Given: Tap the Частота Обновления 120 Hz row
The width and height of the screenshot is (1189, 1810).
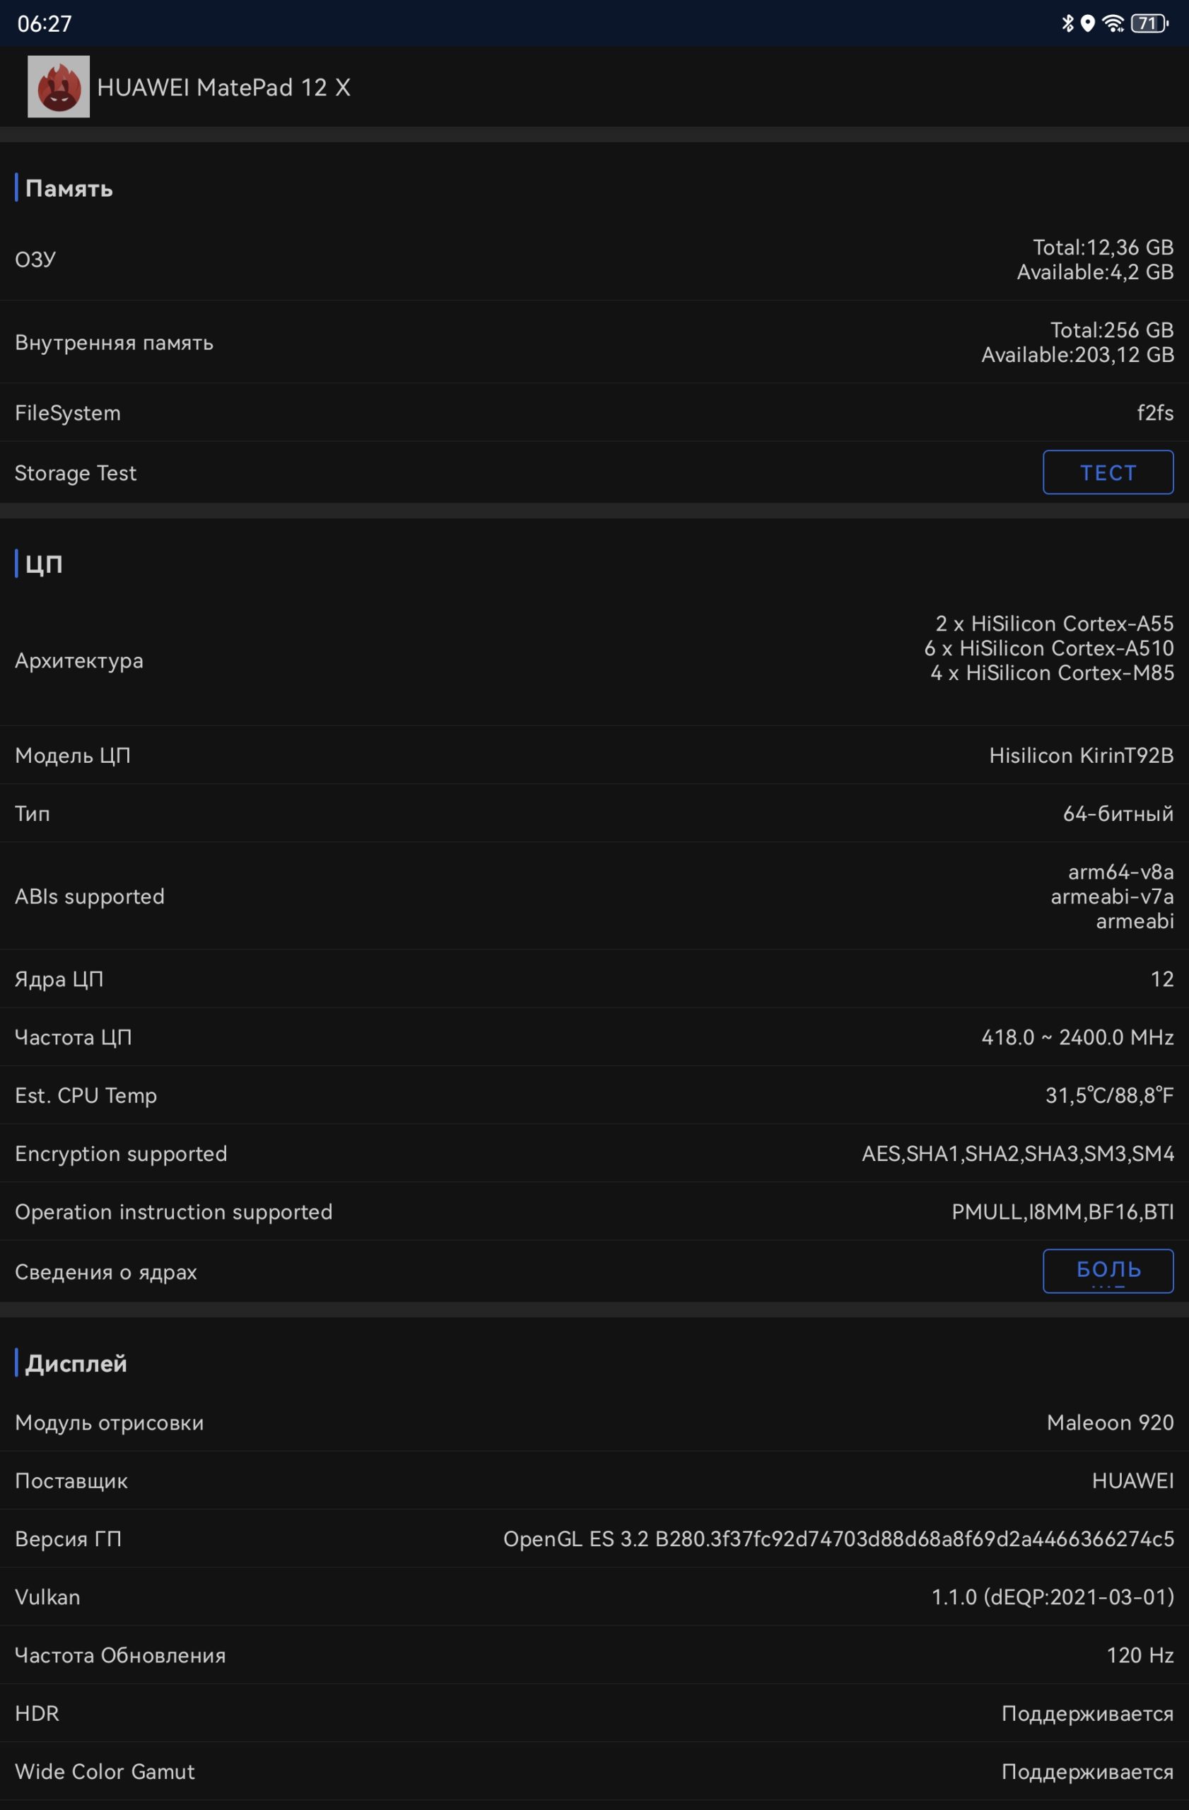Looking at the screenshot, I should coord(594,1655).
